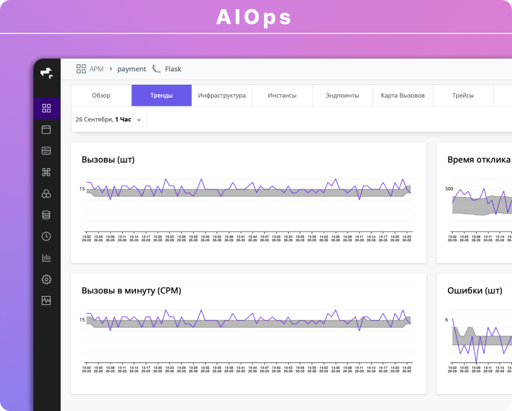Open the bar chart analytics icon in sidebar

47,257
